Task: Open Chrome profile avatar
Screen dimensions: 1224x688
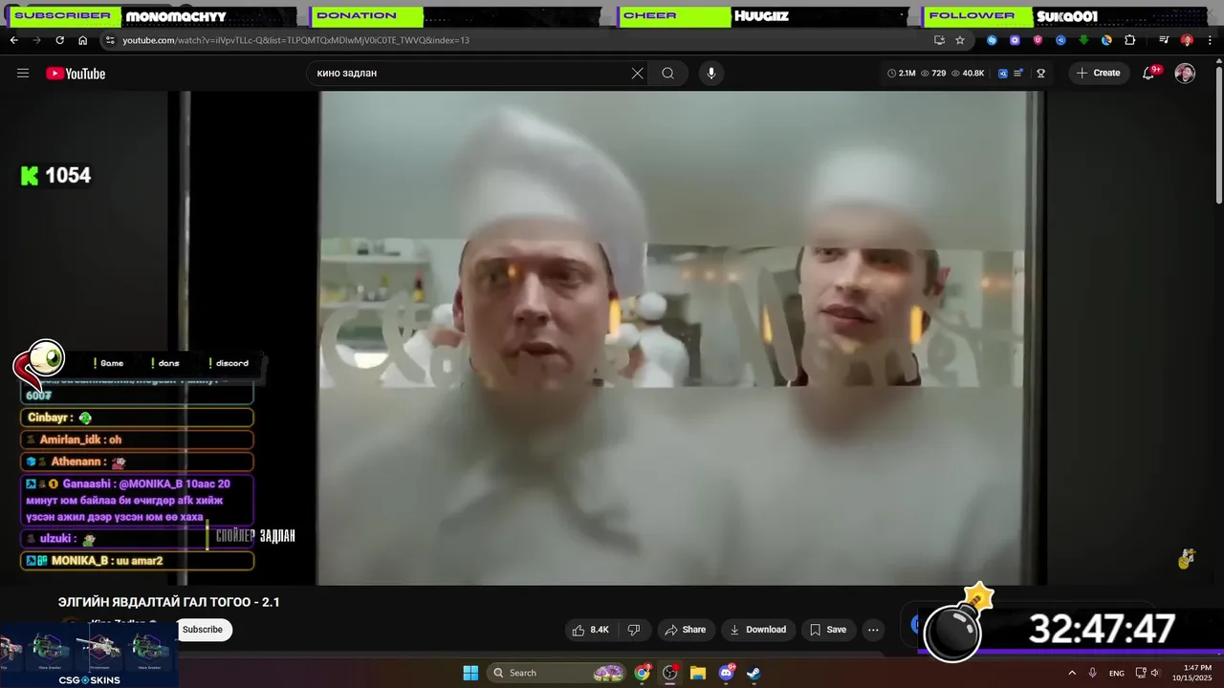Action: tap(1187, 40)
